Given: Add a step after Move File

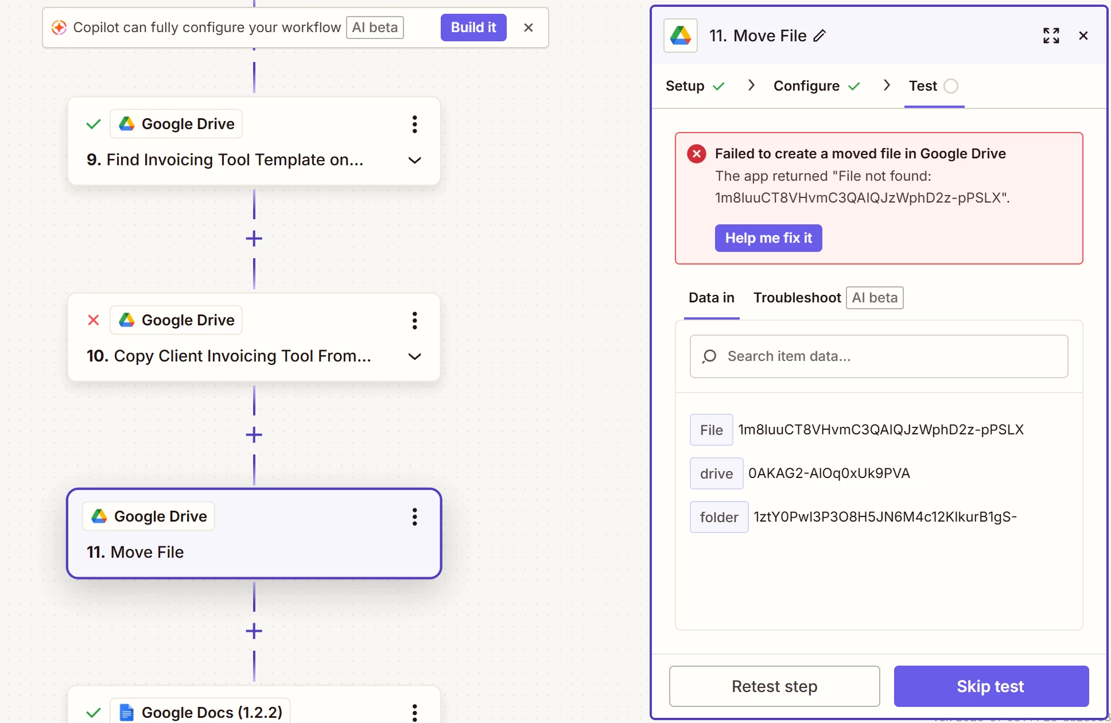Looking at the screenshot, I should [x=254, y=631].
